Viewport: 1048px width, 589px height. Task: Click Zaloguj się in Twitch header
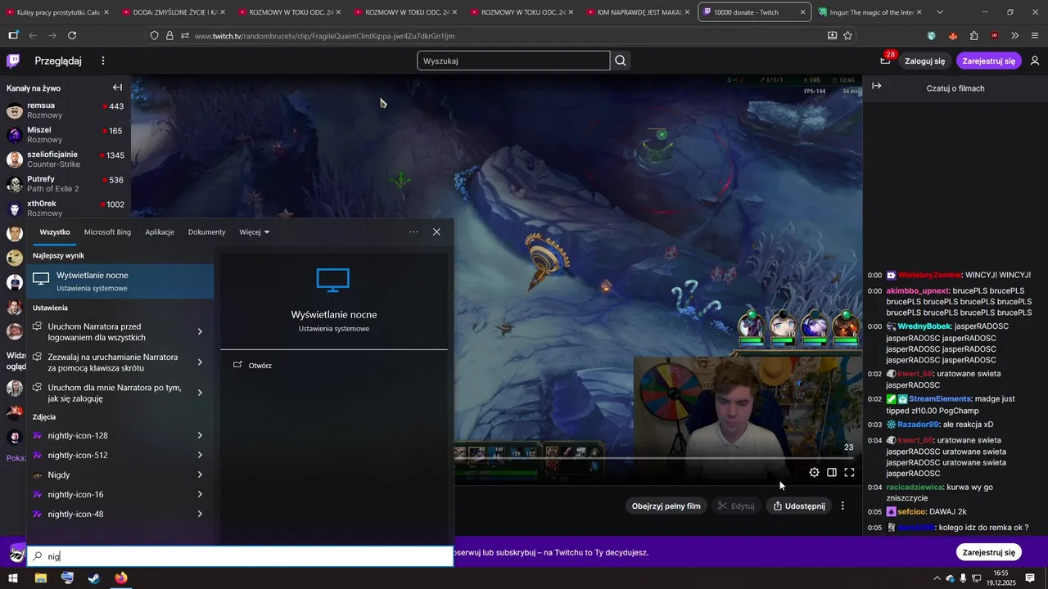924,61
